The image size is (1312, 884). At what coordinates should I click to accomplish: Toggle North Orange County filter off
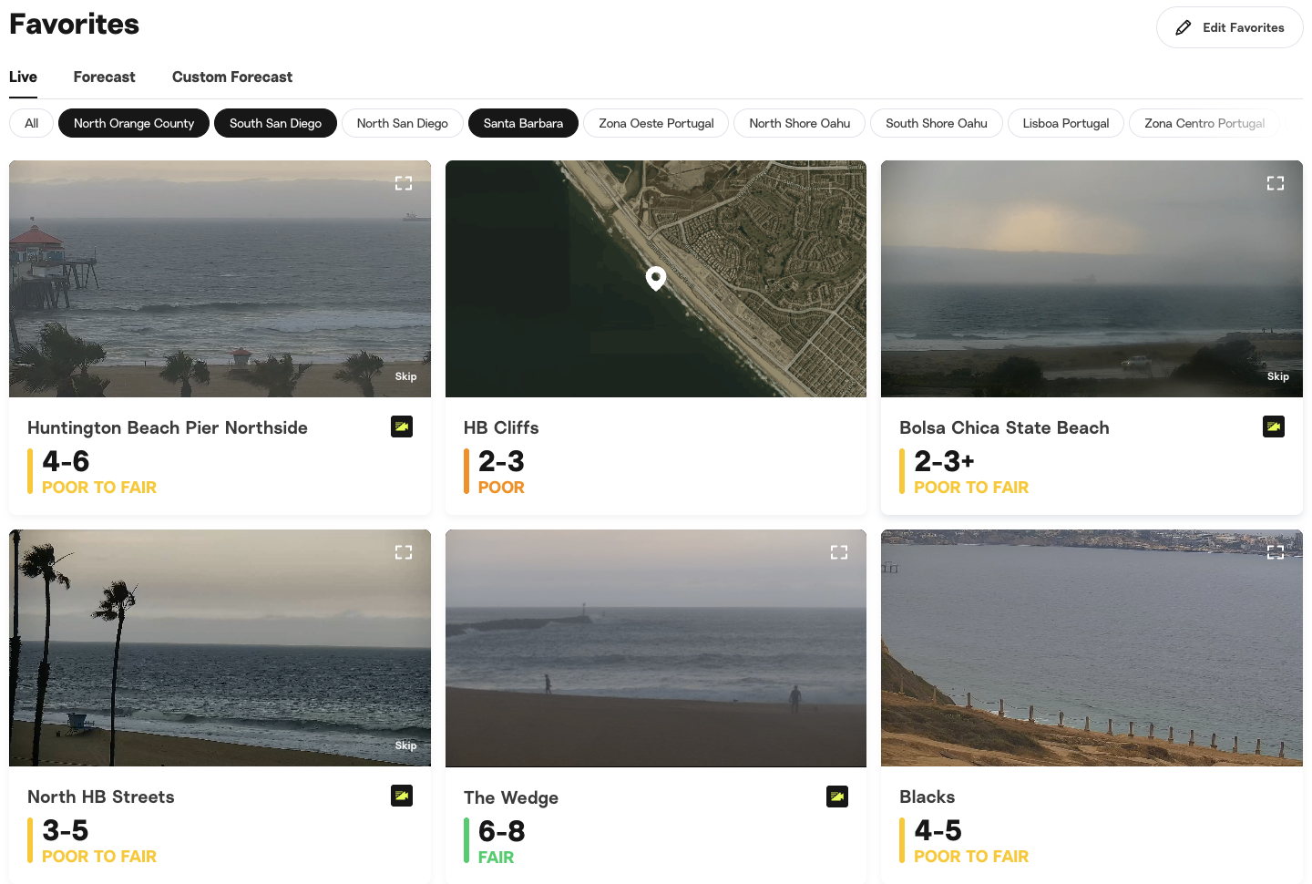[x=134, y=123]
